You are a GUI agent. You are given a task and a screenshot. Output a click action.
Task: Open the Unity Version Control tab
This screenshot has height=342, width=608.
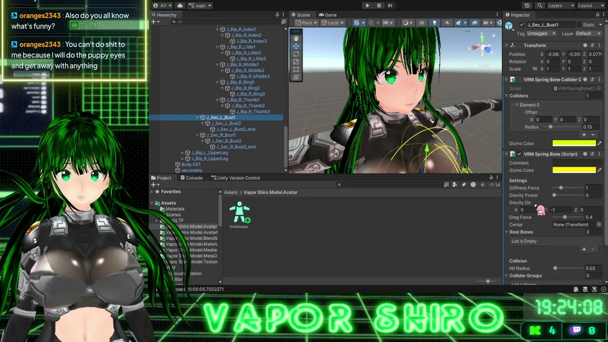point(236,178)
